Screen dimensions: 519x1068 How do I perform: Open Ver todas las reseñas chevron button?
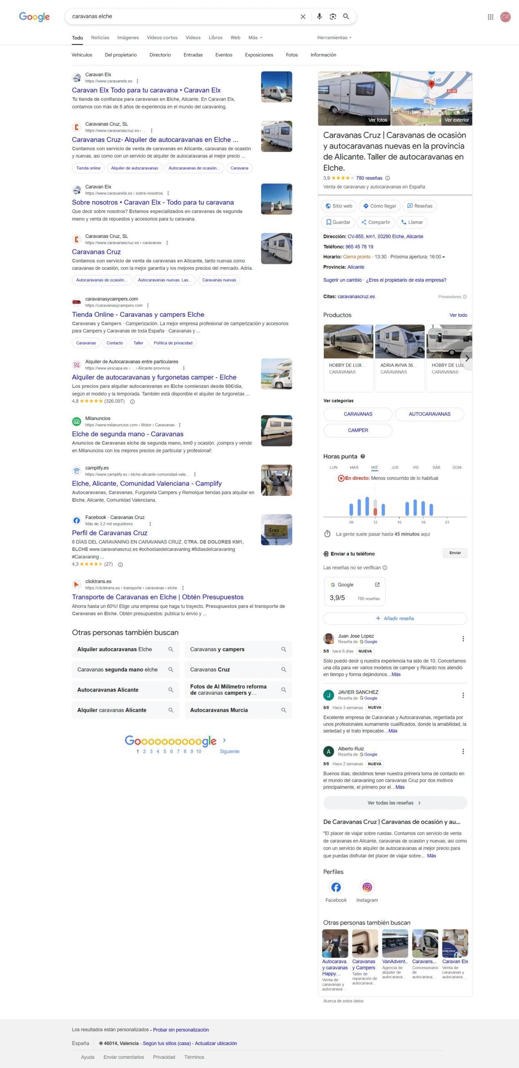point(395,803)
